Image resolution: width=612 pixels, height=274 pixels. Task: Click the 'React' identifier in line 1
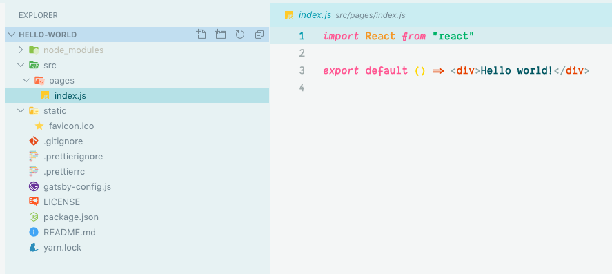point(380,37)
